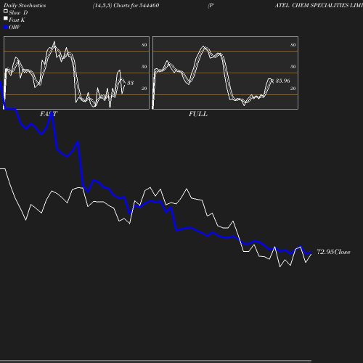The width and height of the screenshot is (363, 363).
Task: Click the 'Slow D' legend label
Action: coord(18,12)
